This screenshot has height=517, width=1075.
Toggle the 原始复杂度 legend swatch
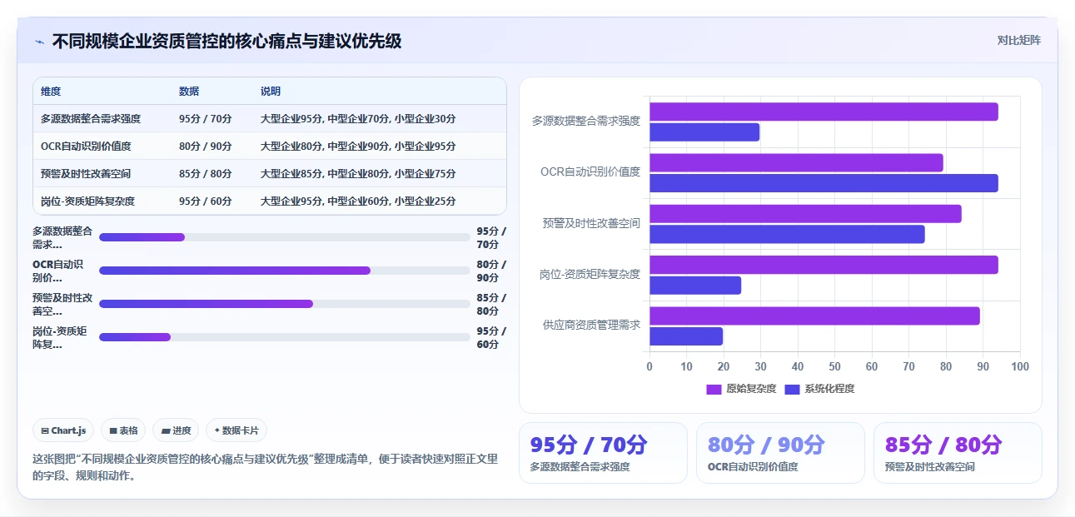pyautogui.click(x=714, y=389)
